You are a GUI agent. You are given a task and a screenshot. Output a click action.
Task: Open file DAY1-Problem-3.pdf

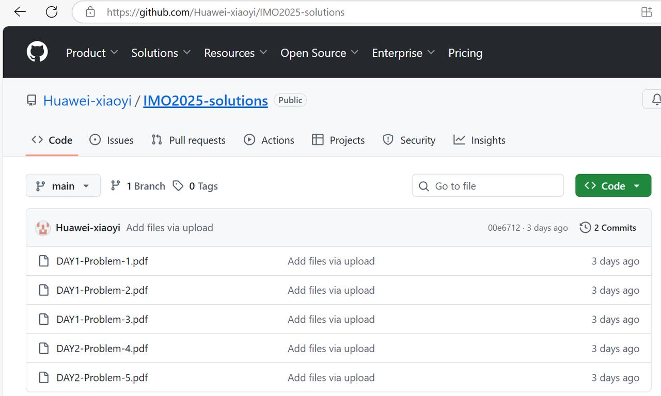pos(102,320)
